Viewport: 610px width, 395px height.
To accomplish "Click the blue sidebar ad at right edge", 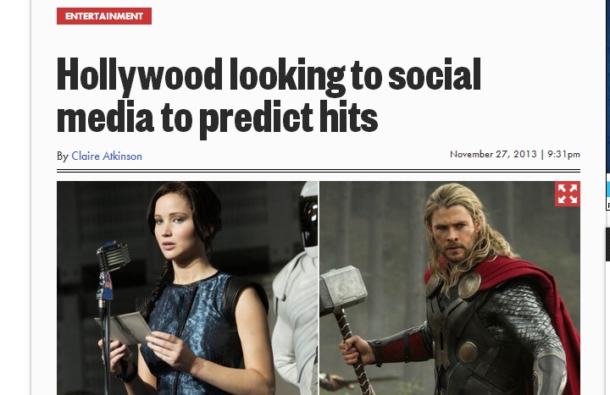I will pyautogui.click(x=608, y=191).
